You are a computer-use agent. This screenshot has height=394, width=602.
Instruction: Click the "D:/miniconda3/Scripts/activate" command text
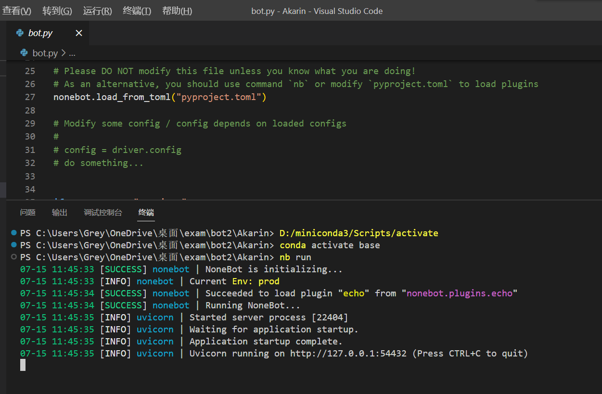[x=359, y=233]
